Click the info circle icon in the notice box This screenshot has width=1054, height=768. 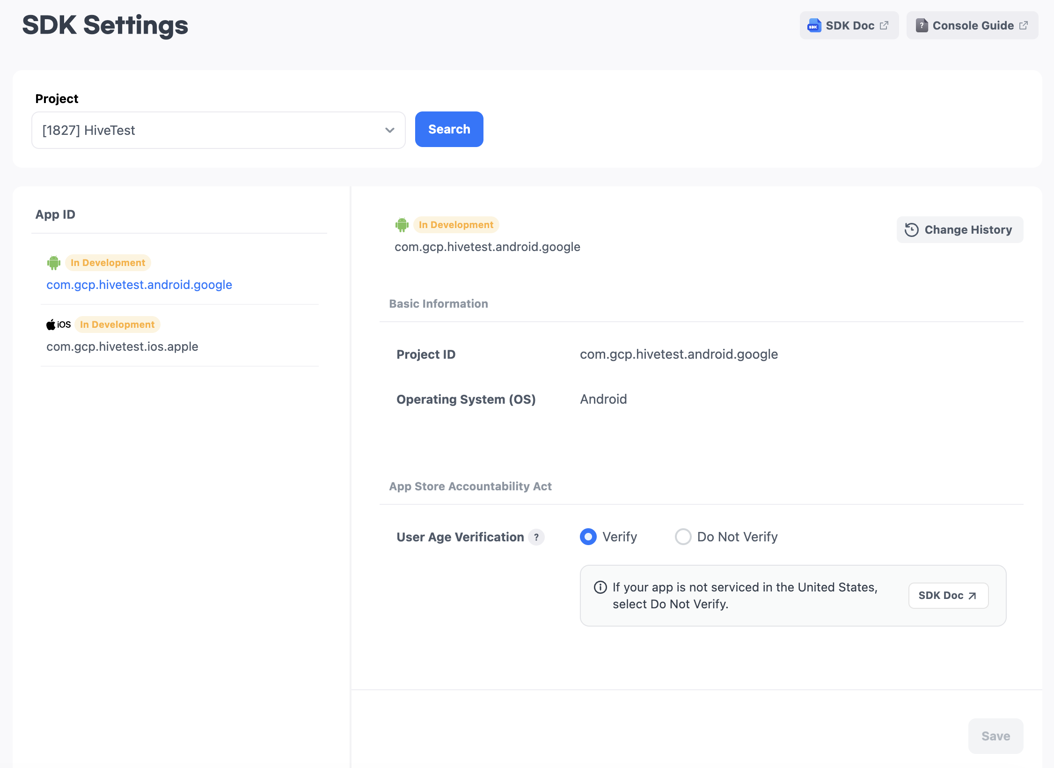[x=600, y=587]
